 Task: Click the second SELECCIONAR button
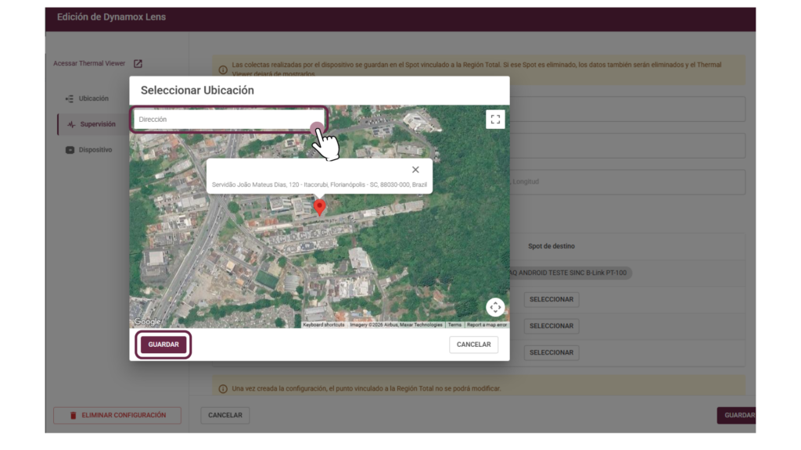(551, 326)
